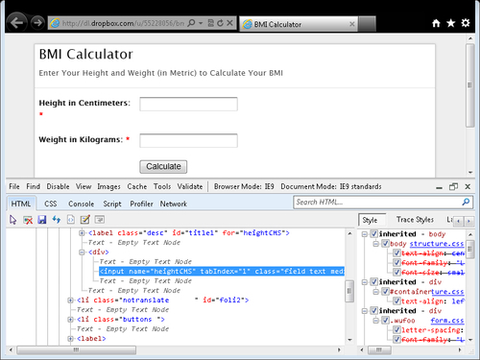Open the structure.css link for body
The image size is (480, 360).
coord(437,244)
